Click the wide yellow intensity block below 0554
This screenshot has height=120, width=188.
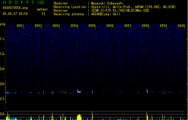click(79, 117)
